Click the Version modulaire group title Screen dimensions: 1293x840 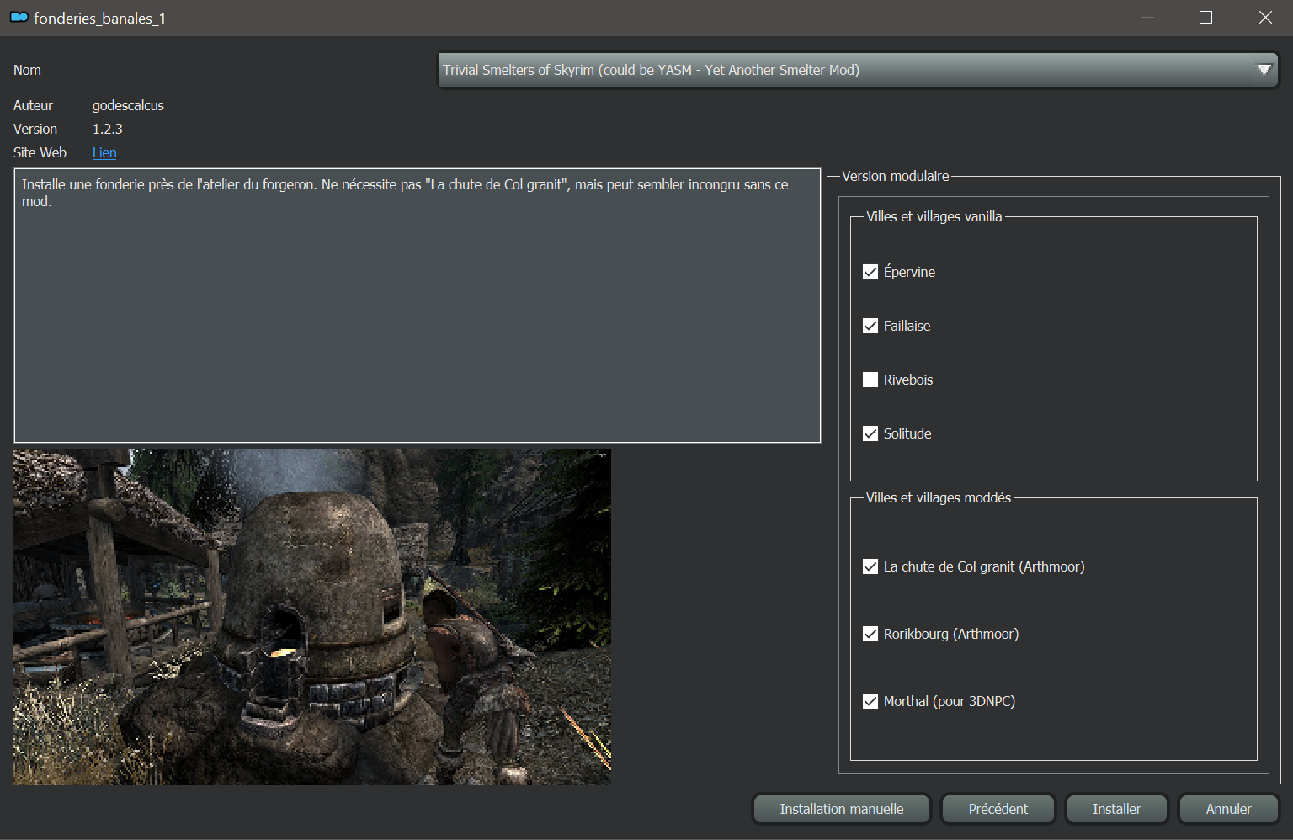896,176
